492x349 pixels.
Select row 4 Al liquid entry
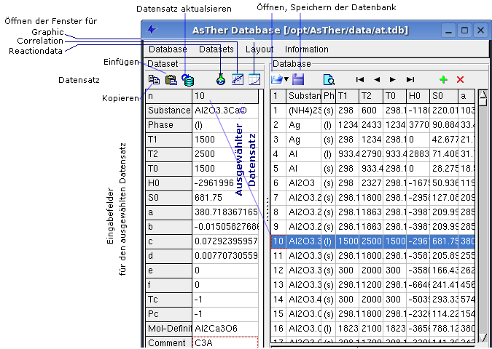tap(372, 154)
